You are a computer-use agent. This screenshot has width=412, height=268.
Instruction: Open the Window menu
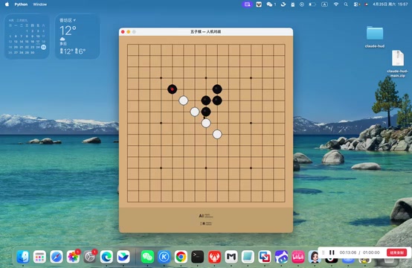pos(40,4)
